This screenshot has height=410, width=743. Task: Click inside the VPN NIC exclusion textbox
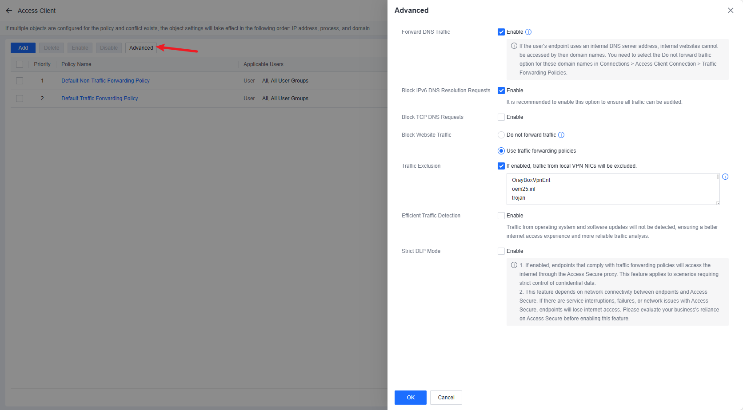pyautogui.click(x=613, y=189)
